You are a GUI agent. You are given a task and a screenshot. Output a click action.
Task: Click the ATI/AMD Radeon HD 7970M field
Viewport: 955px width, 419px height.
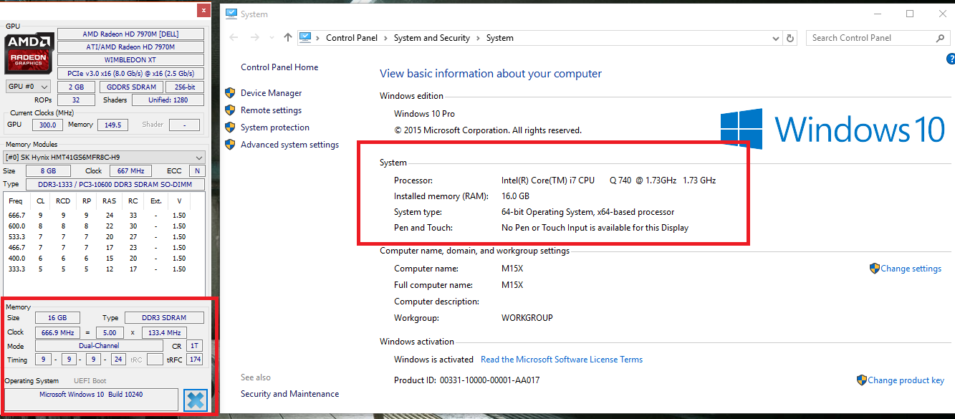(x=130, y=47)
